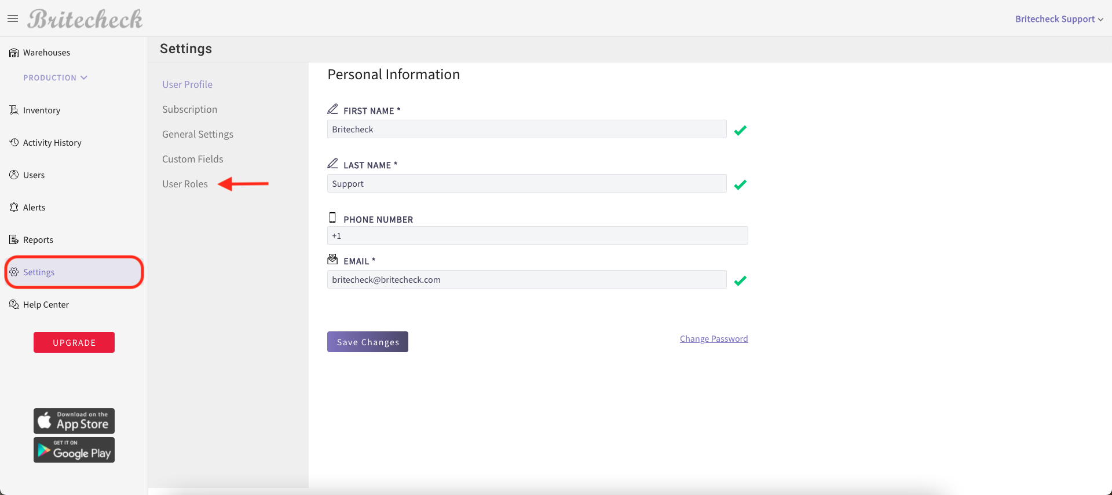Click the Reports document icon
This screenshot has height=495, width=1112.
14,239
